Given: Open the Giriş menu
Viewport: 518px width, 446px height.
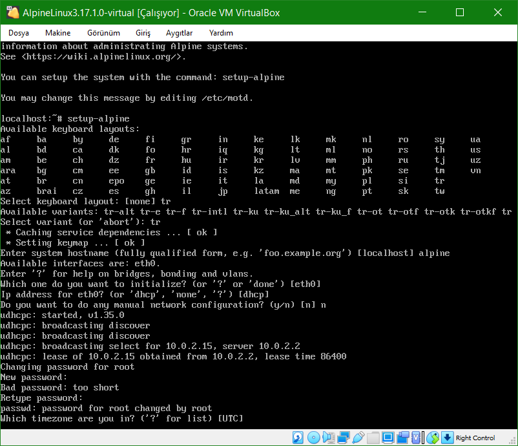Looking at the screenshot, I should pos(143,33).
